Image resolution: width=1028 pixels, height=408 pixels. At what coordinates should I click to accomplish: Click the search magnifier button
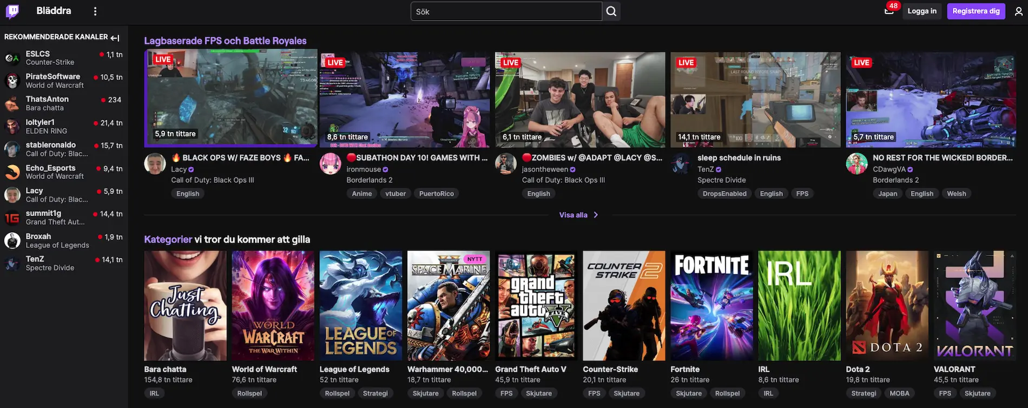click(x=611, y=11)
